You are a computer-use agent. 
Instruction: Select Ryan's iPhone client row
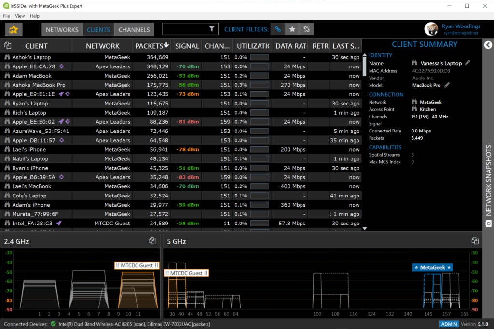181,168
